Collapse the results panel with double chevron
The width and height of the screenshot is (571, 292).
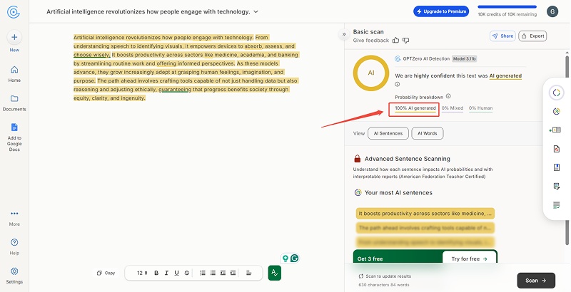(x=344, y=33)
